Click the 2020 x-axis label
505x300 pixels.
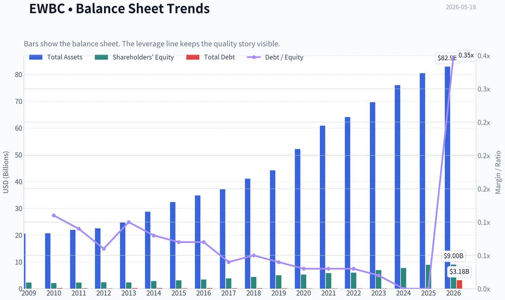pos(303,293)
